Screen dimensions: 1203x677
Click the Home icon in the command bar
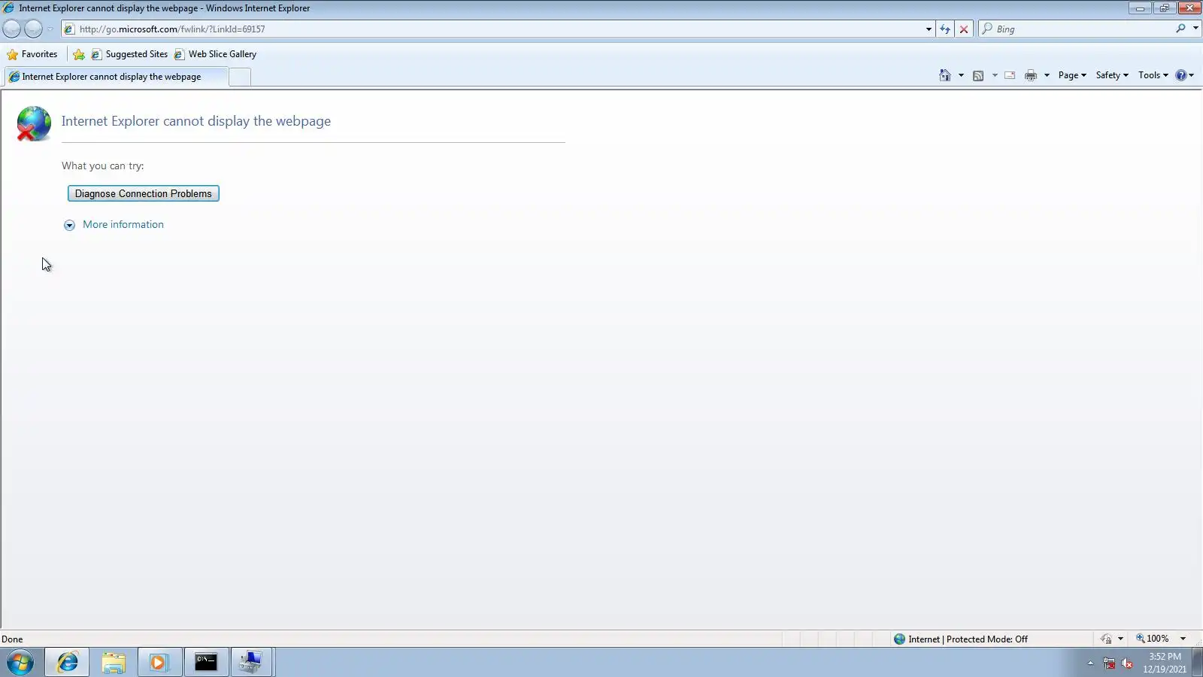[945, 75]
